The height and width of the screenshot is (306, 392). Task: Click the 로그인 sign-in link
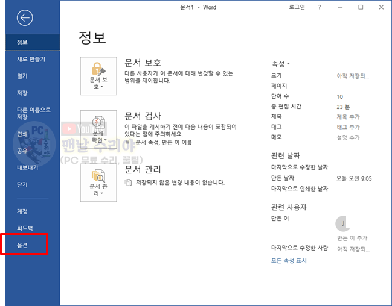297,7
